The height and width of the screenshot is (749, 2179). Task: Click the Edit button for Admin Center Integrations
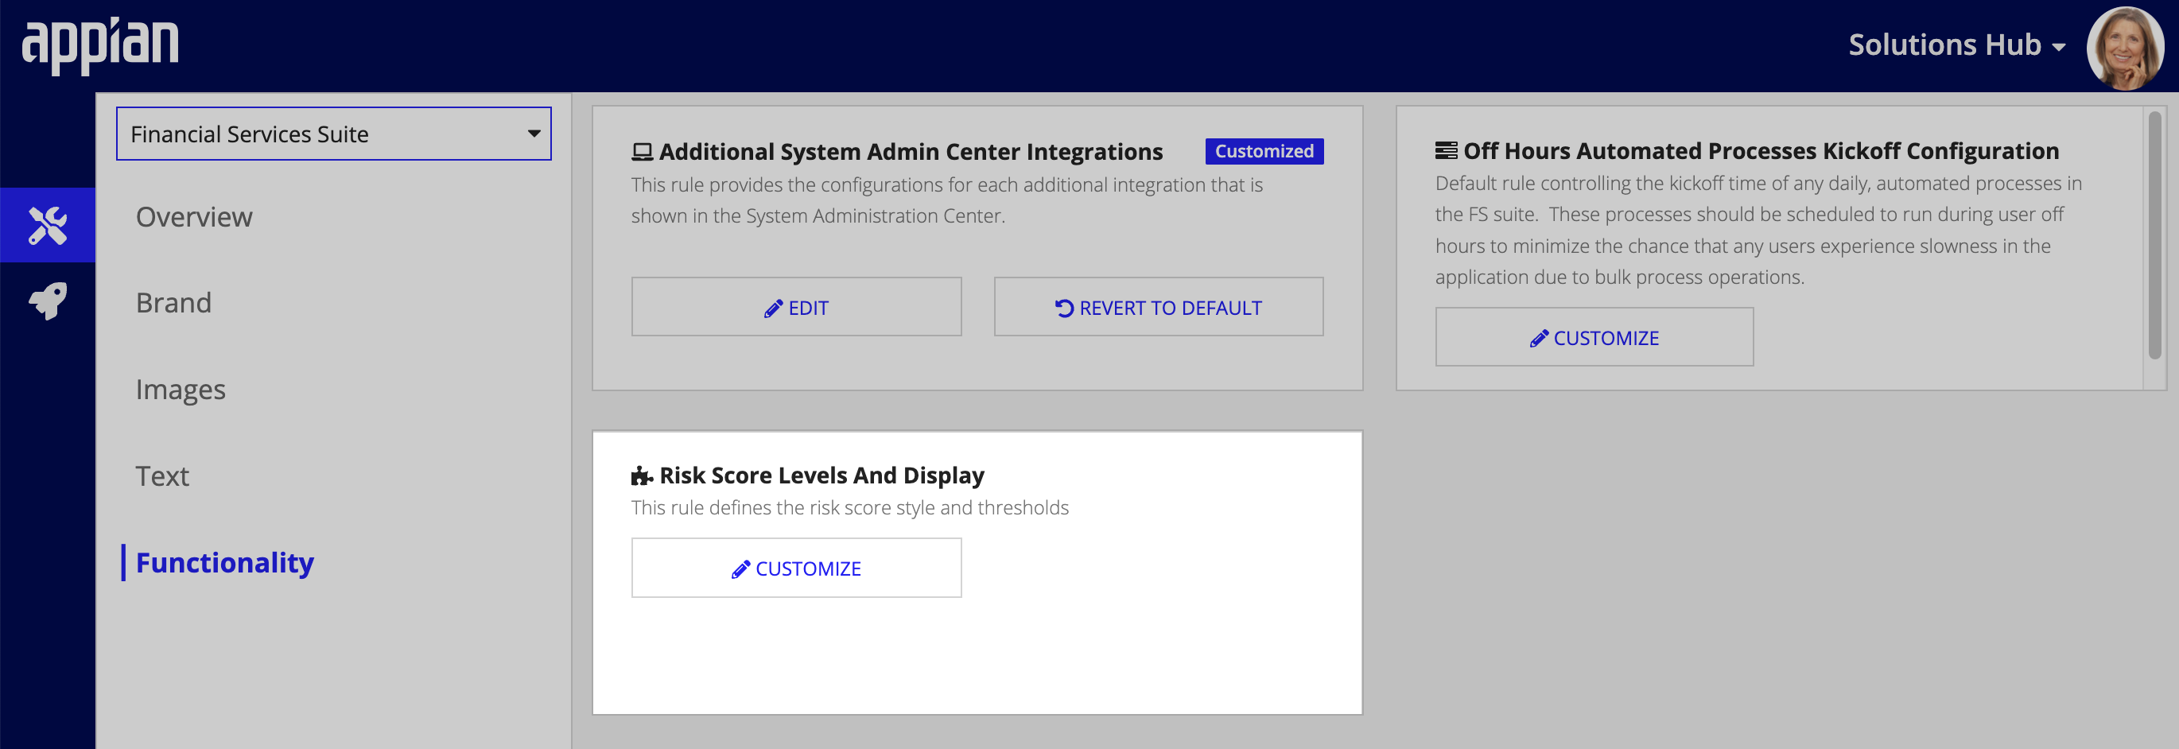796,307
